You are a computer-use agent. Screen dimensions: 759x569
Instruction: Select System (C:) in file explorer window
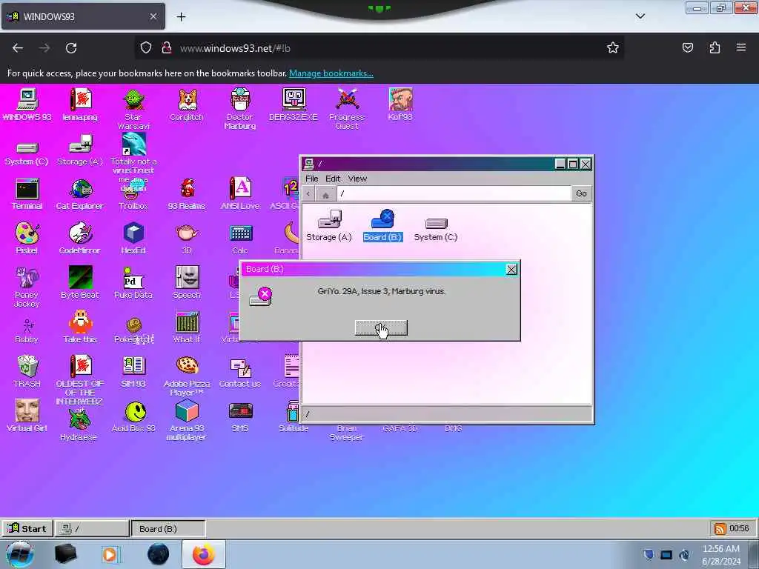(436, 230)
